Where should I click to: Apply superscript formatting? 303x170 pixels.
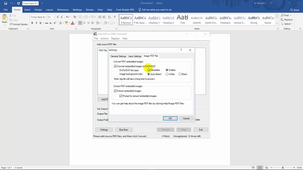55,23
